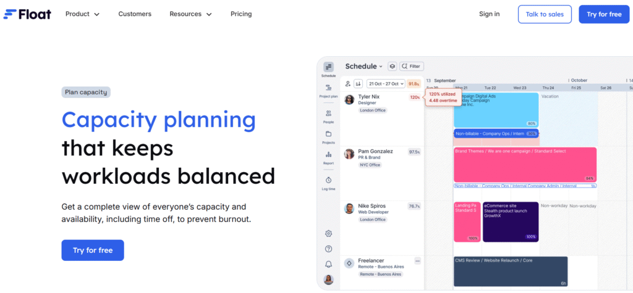Open settings gear in app sidebar
This screenshot has width=633, height=293.
(x=329, y=233)
